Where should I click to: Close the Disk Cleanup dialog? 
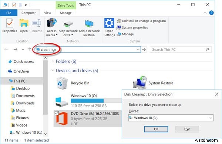[216, 94]
